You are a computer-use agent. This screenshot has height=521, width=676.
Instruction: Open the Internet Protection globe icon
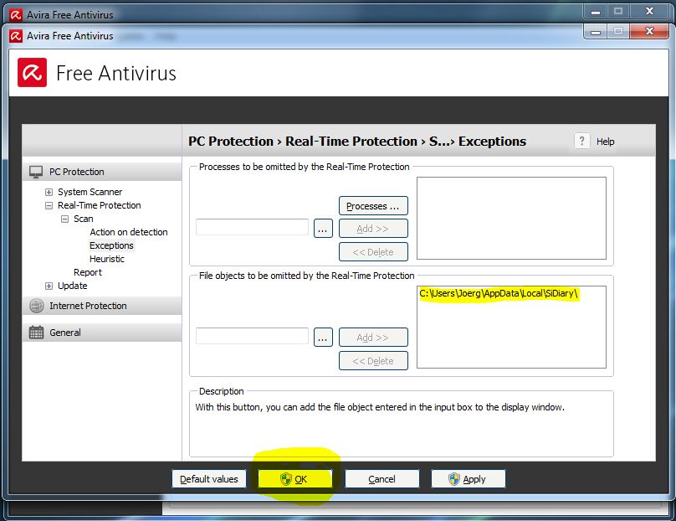pos(35,305)
